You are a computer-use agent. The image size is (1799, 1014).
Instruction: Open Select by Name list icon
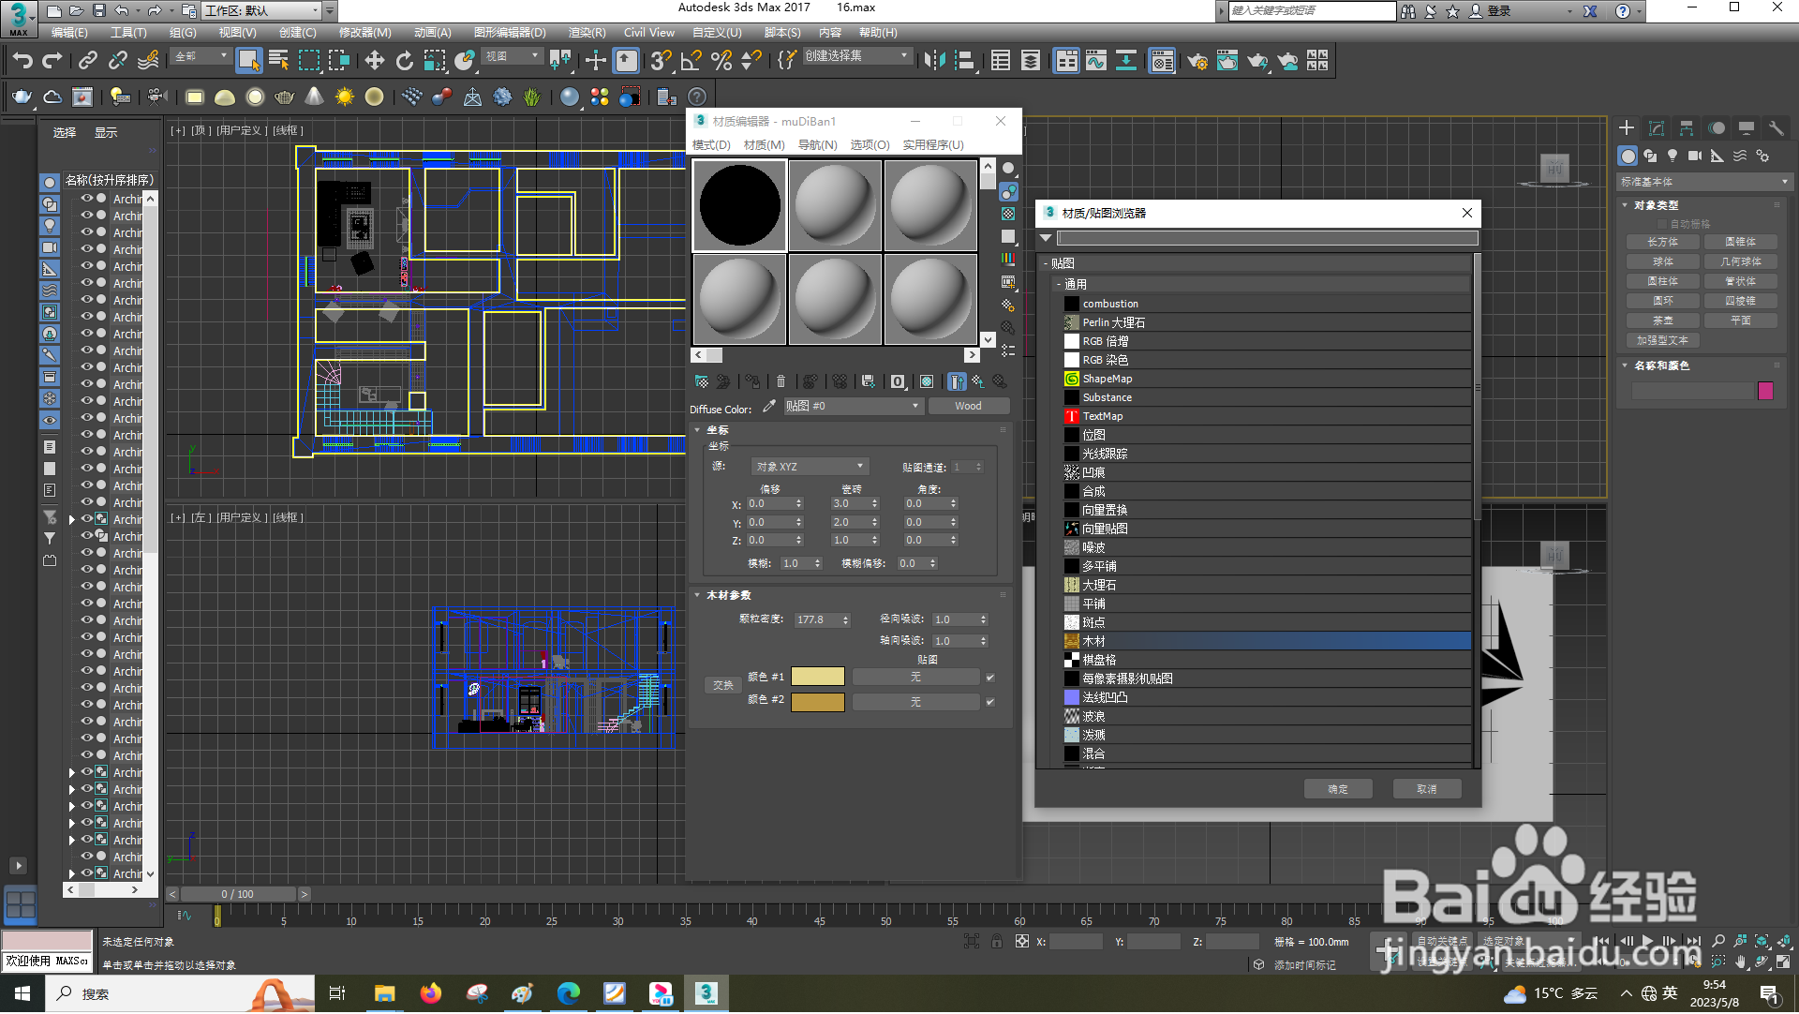(279, 61)
